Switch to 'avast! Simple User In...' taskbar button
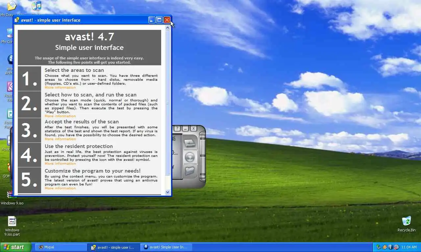 coord(166,247)
